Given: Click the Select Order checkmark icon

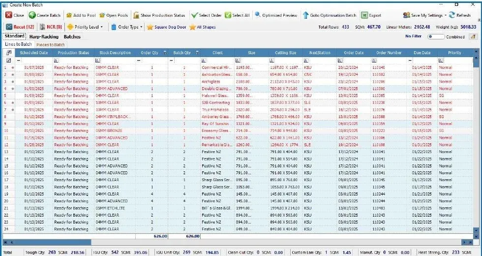Looking at the screenshot, I should (x=194, y=15).
